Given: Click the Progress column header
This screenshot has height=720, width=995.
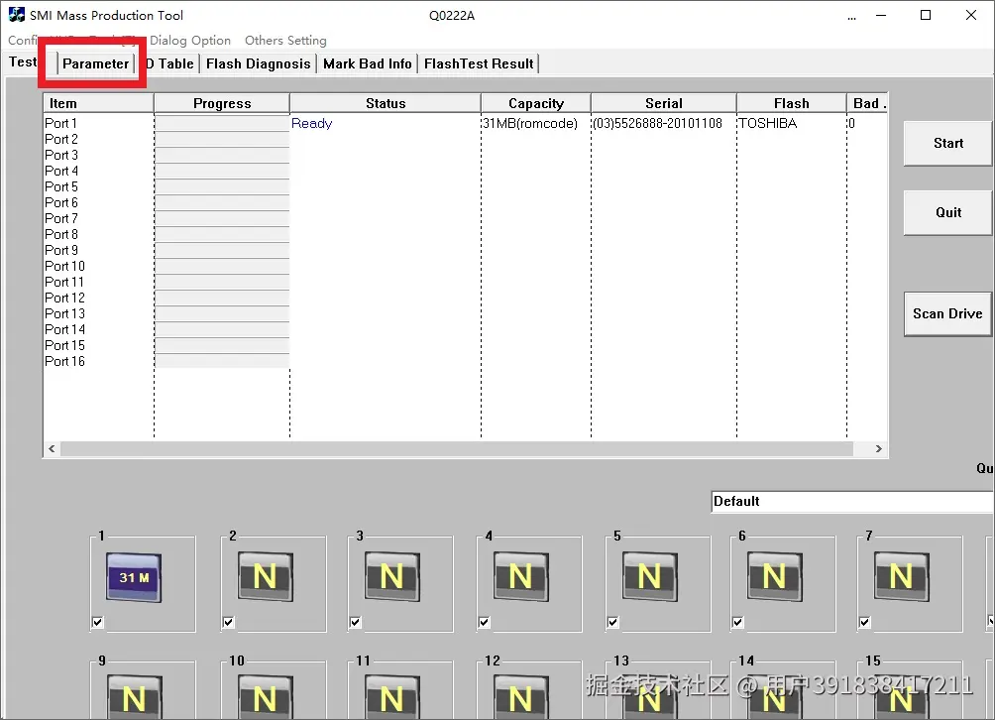Looking at the screenshot, I should pos(222,103).
